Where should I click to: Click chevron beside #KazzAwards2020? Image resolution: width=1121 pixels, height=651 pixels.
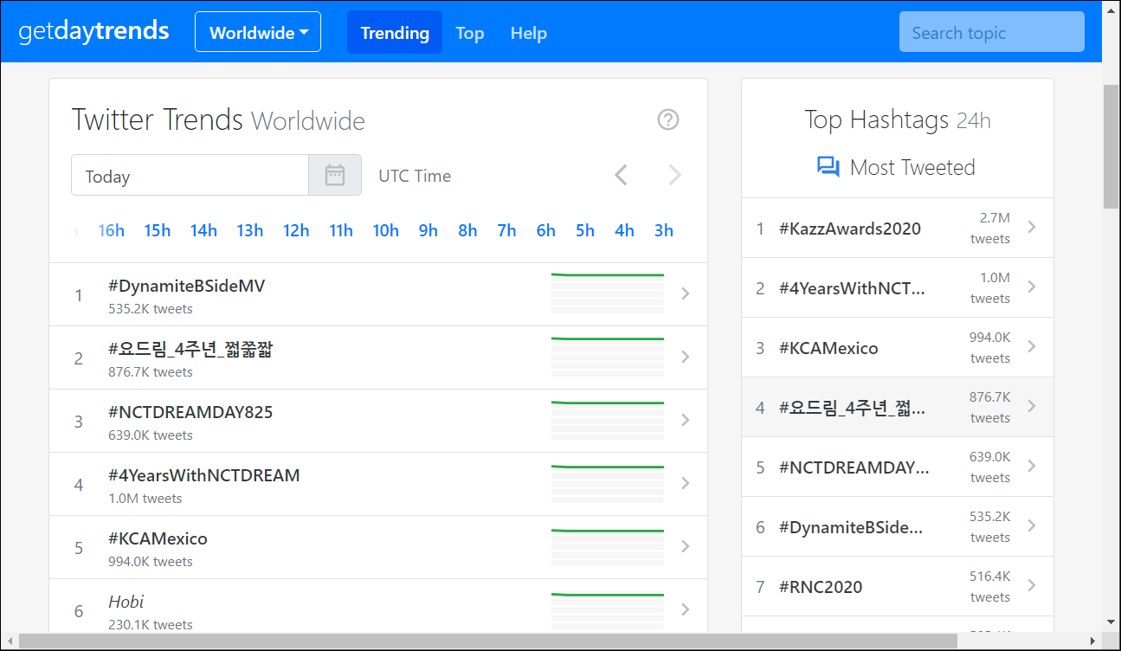point(1031,227)
